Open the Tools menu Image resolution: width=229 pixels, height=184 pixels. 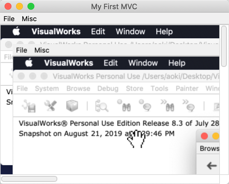159,89
